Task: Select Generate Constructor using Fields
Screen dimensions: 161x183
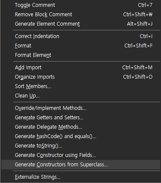Action: [x=80, y=155]
